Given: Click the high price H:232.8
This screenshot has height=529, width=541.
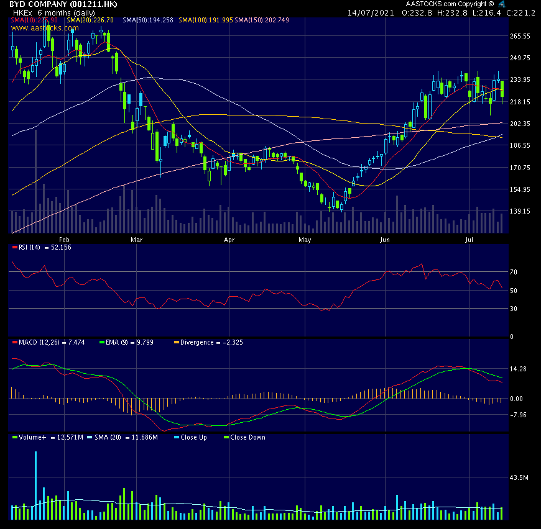Looking at the screenshot, I should [452, 13].
